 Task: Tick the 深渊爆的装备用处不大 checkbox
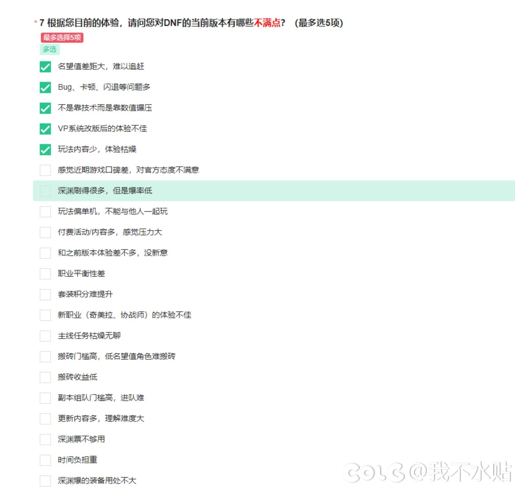45,481
